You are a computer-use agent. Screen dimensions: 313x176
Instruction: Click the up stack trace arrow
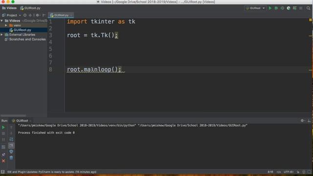11,127
